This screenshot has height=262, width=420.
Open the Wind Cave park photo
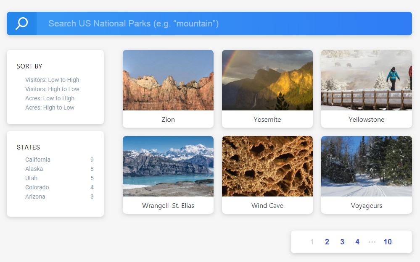click(x=267, y=166)
